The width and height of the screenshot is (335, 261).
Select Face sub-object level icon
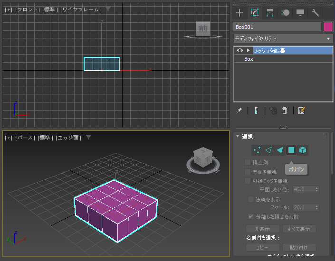(x=280, y=150)
